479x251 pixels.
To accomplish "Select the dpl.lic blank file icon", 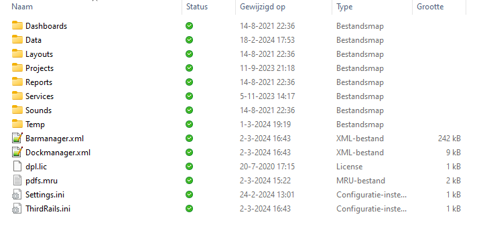I will tap(17, 166).
